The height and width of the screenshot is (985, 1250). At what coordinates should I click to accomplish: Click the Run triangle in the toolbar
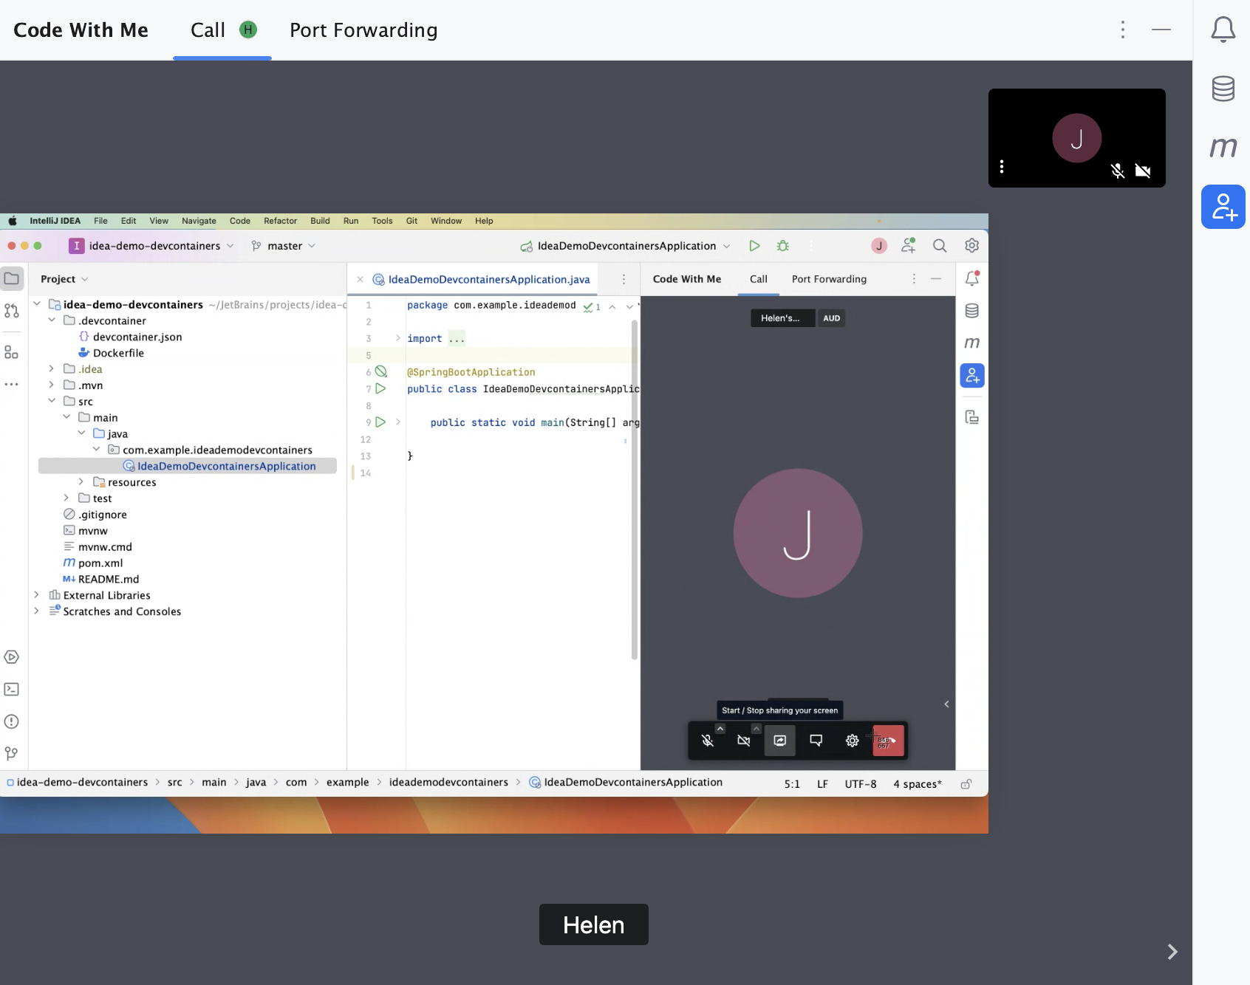754,246
